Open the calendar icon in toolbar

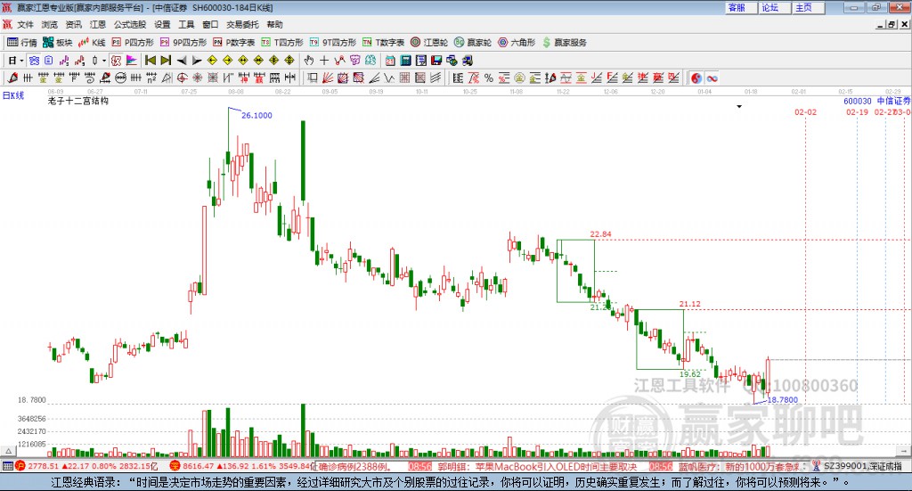pos(390,61)
